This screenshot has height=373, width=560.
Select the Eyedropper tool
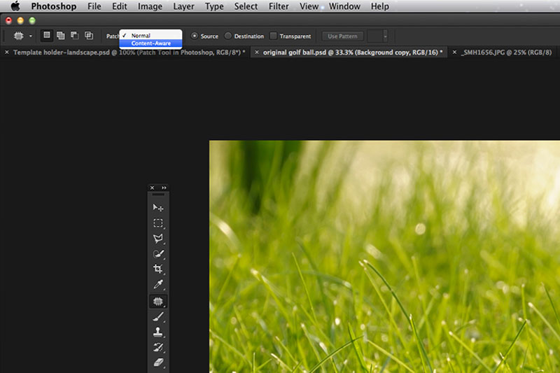click(x=158, y=285)
